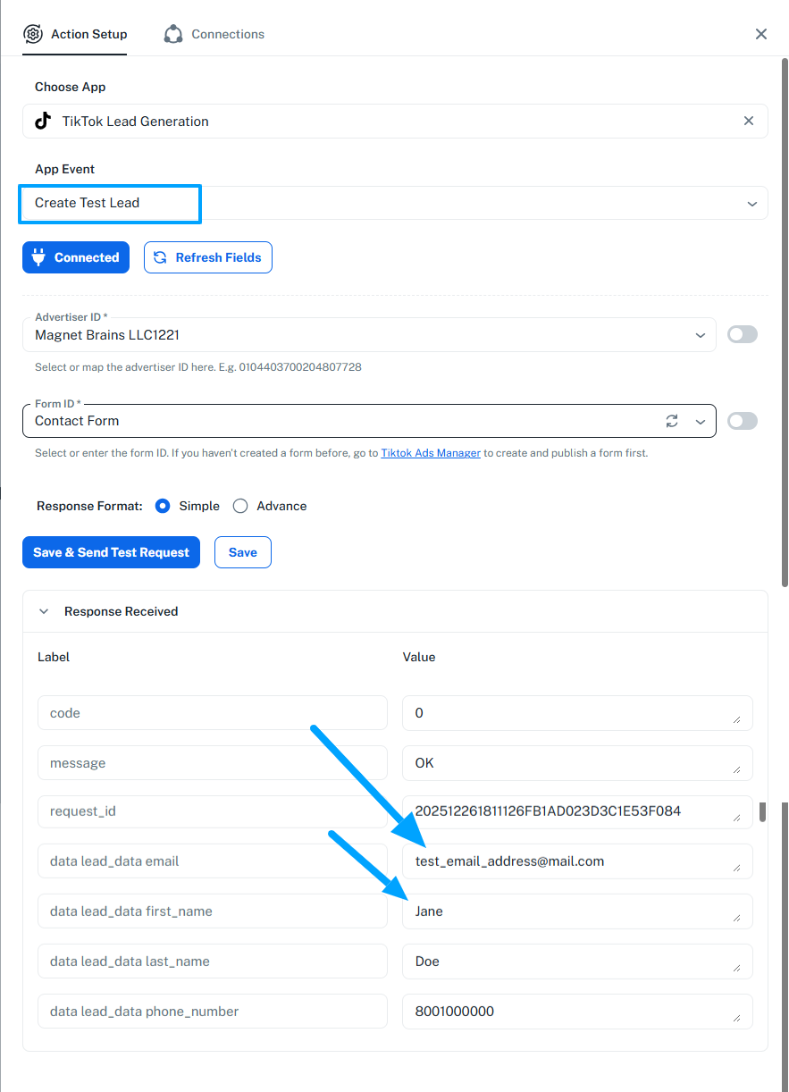Expand the Advertiser ID dropdown
The width and height of the screenshot is (789, 1092).
tap(700, 335)
